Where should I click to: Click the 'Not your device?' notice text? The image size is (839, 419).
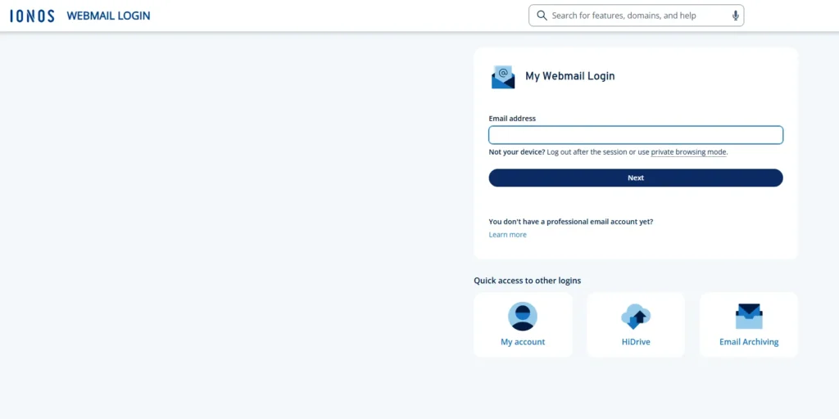(x=517, y=152)
